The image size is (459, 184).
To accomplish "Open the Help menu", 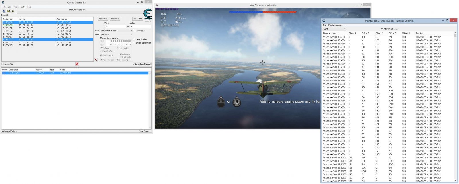I will 29,7.
